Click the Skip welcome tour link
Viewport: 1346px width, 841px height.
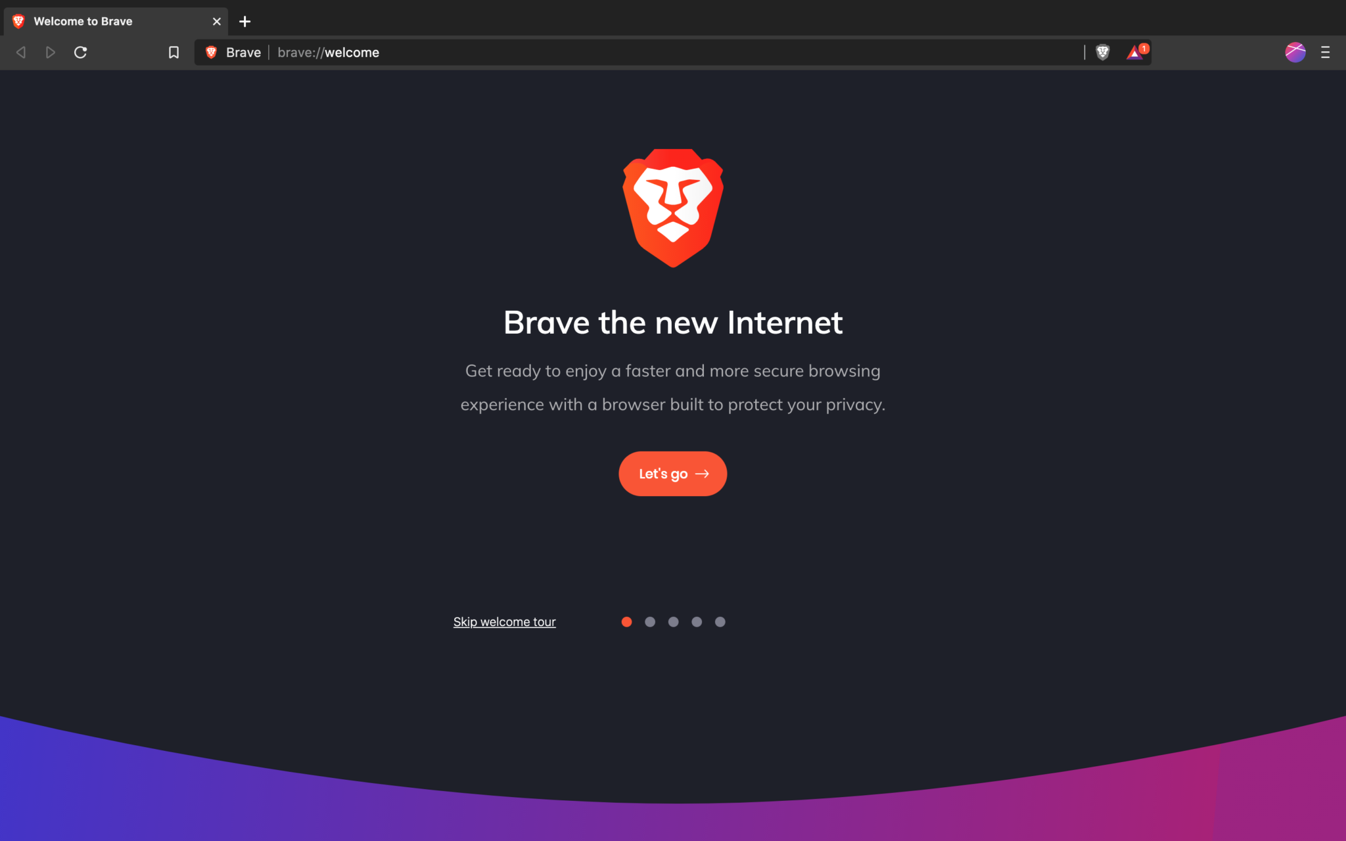pyautogui.click(x=505, y=621)
